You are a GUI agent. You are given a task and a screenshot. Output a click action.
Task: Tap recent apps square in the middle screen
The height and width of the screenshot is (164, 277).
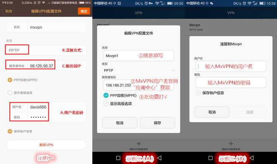click(x=118, y=158)
